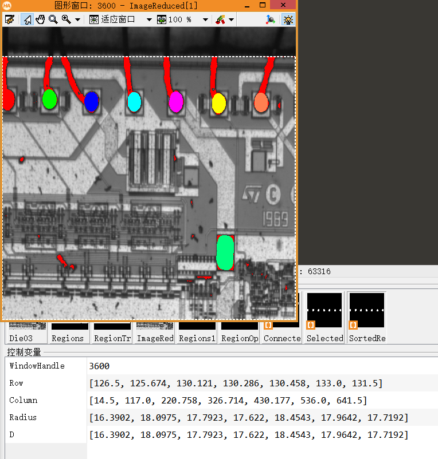Select the magnifier zoom tool
This screenshot has height=459, width=438.
pos(53,19)
